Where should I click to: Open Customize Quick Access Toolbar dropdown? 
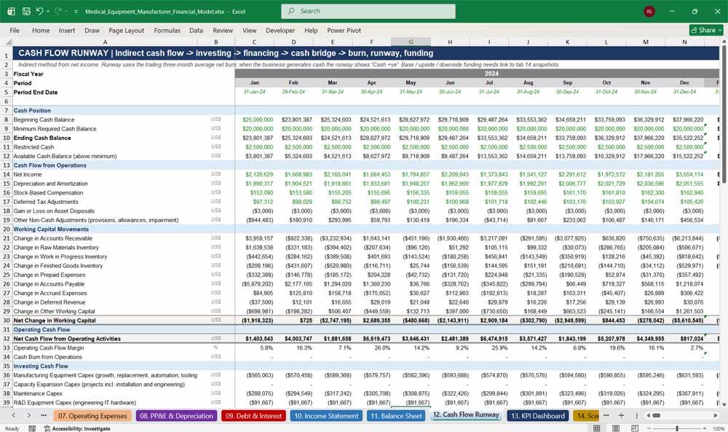[76, 12]
